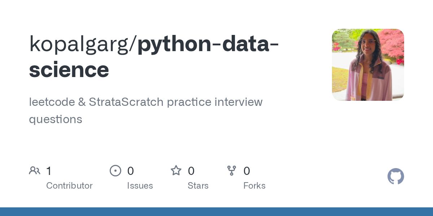
Task: Click the word StrataScratch in the description
Action: point(126,102)
